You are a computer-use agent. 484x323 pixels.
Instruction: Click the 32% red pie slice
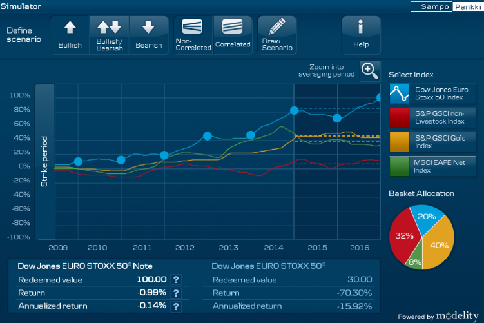pyautogui.click(x=403, y=236)
